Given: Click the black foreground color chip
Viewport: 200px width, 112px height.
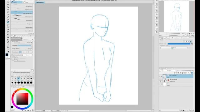Looking at the screenshot, I should tap(7, 55).
